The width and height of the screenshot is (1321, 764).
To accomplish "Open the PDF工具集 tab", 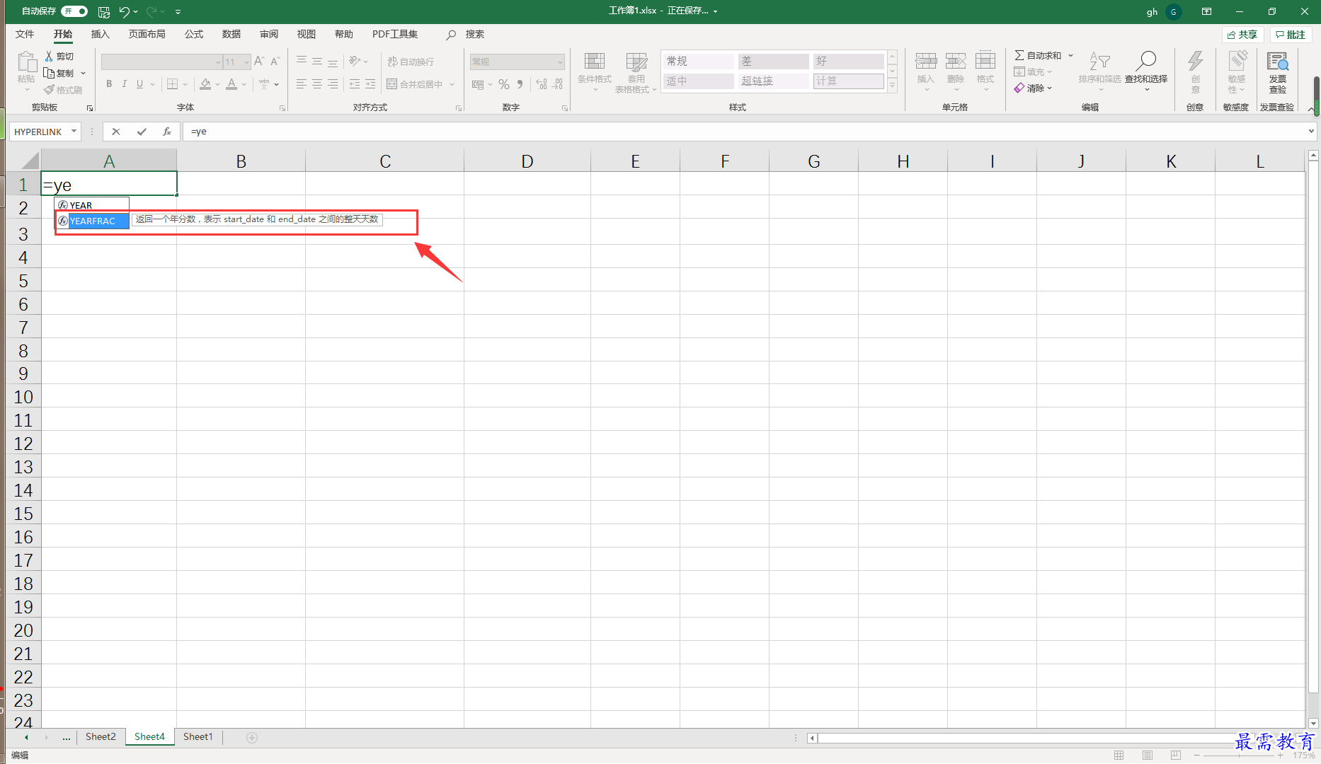I will tap(395, 34).
